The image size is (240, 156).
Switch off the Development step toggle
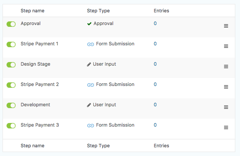click(x=11, y=105)
